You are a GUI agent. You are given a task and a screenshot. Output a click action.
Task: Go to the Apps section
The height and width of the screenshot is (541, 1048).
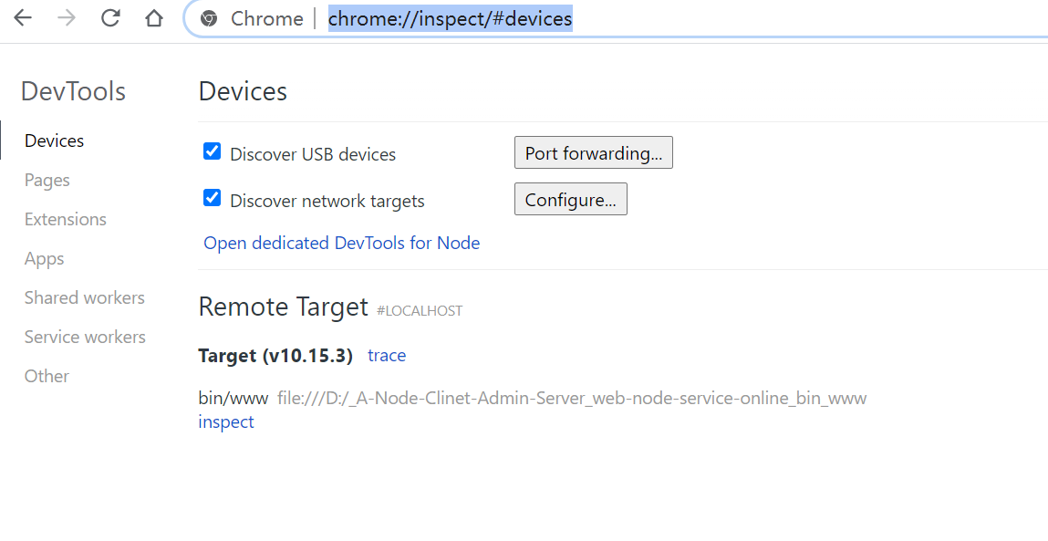pos(44,259)
